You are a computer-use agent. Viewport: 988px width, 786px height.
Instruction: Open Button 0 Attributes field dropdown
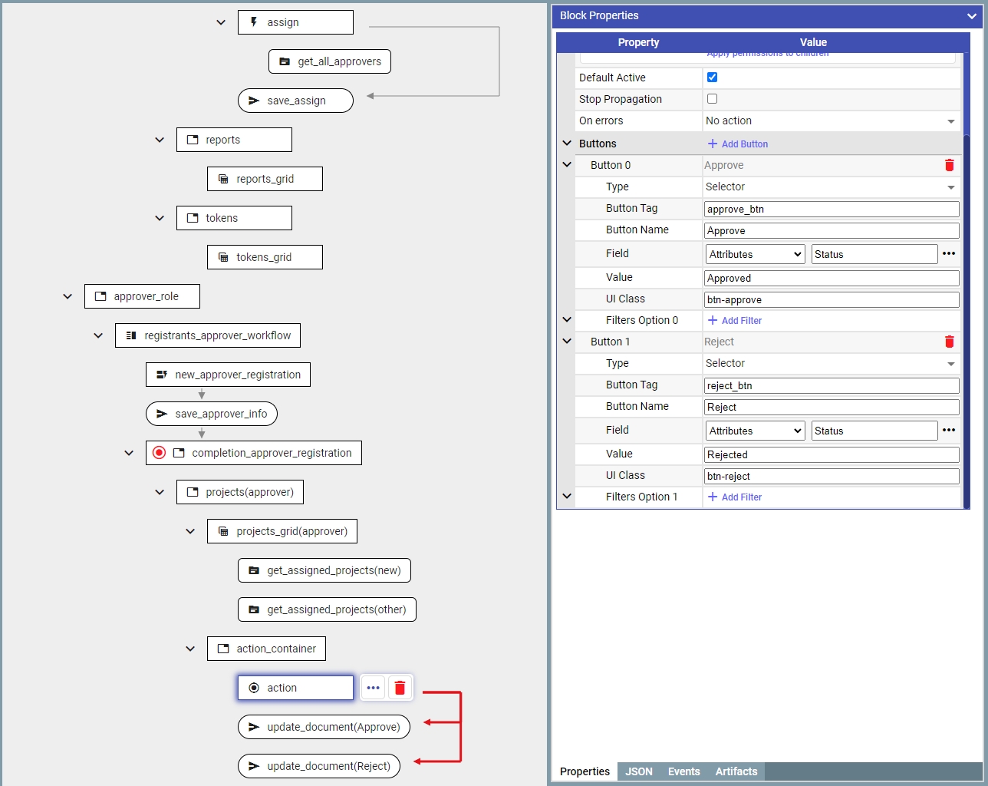[755, 254]
